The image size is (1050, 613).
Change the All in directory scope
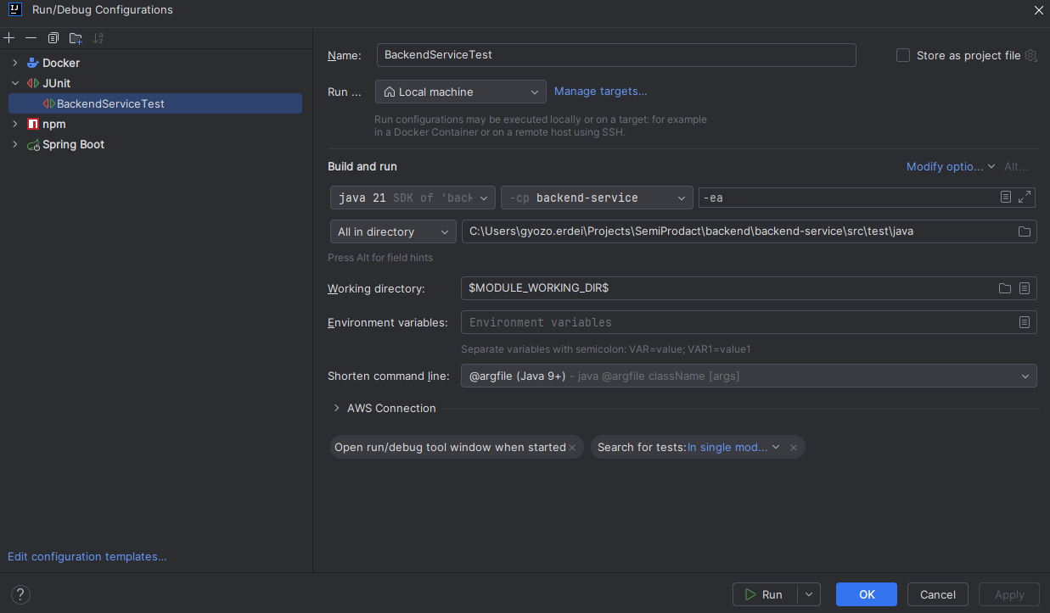(x=444, y=231)
